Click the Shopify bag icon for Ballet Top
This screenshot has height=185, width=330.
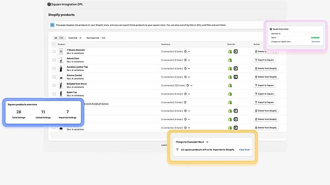[x=230, y=94]
